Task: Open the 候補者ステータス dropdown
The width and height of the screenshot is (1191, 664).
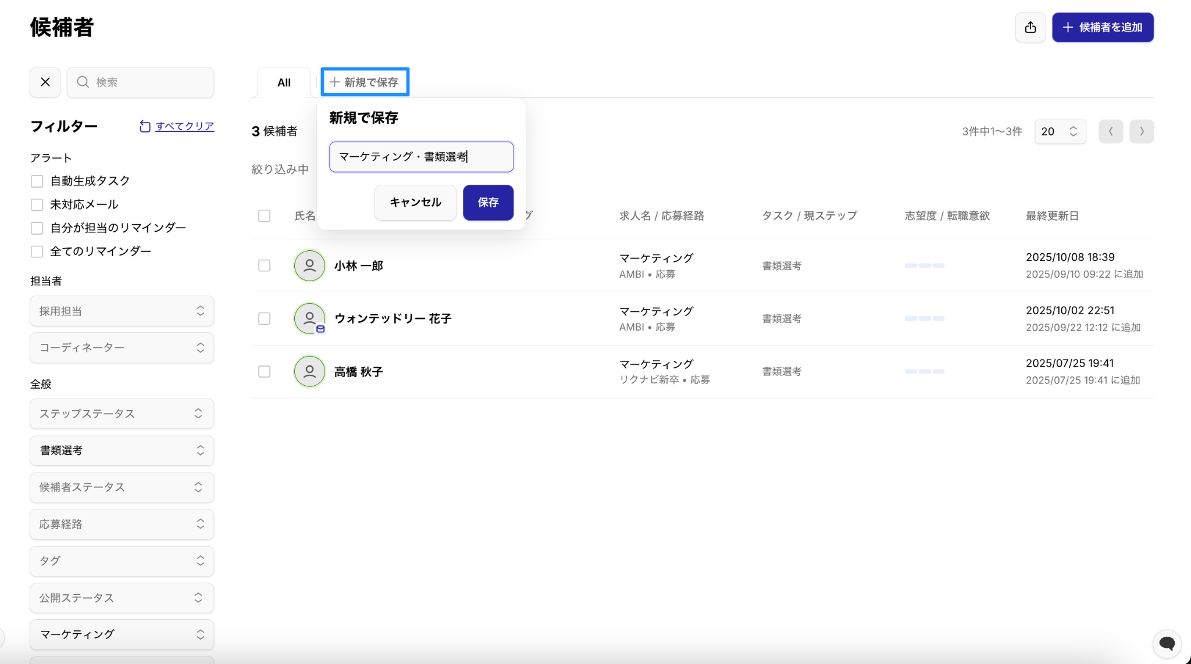Action: pyautogui.click(x=122, y=487)
